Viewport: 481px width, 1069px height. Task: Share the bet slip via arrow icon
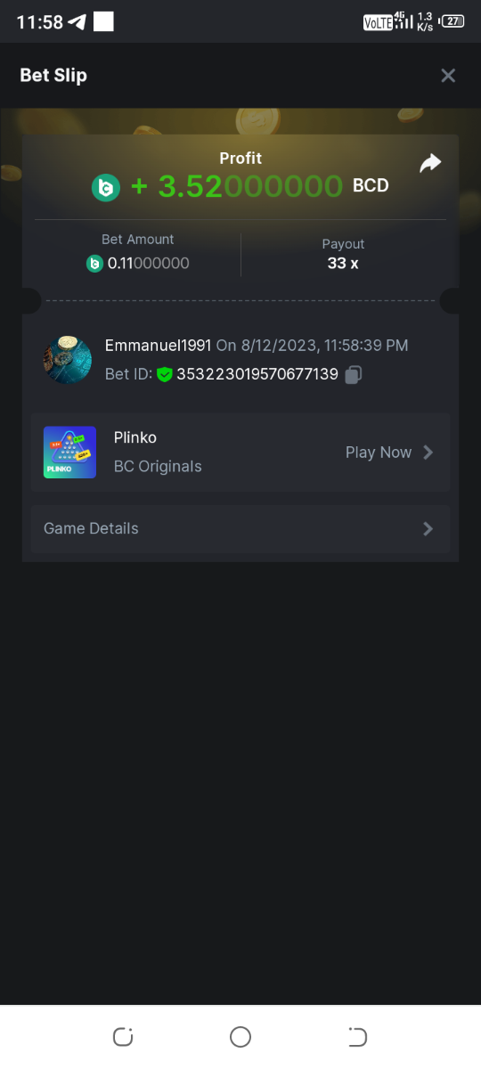pos(430,163)
